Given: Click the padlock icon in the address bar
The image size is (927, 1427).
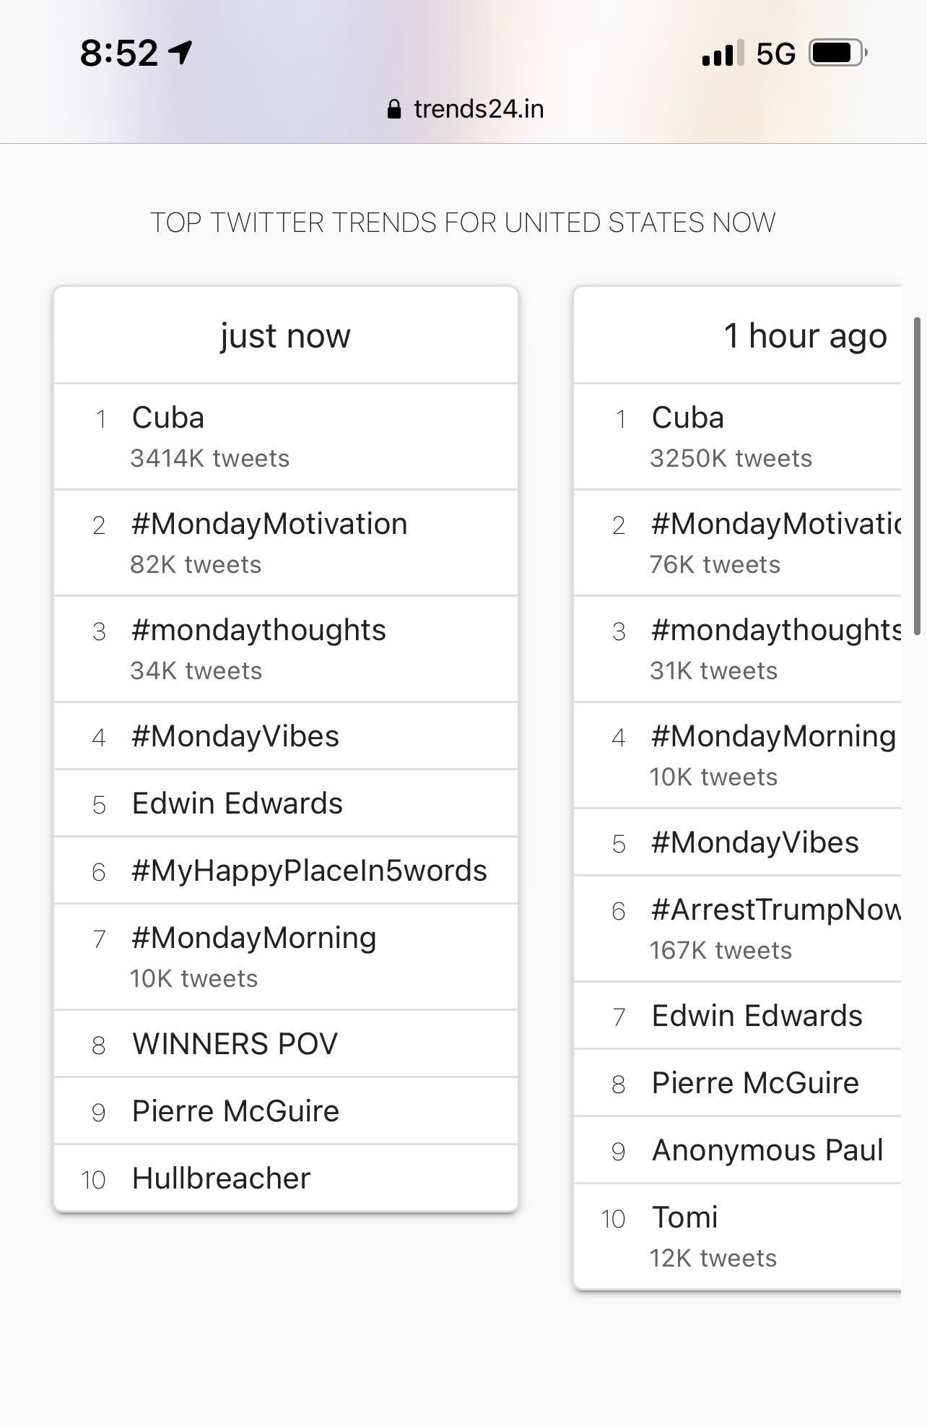Looking at the screenshot, I should pyautogui.click(x=394, y=108).
